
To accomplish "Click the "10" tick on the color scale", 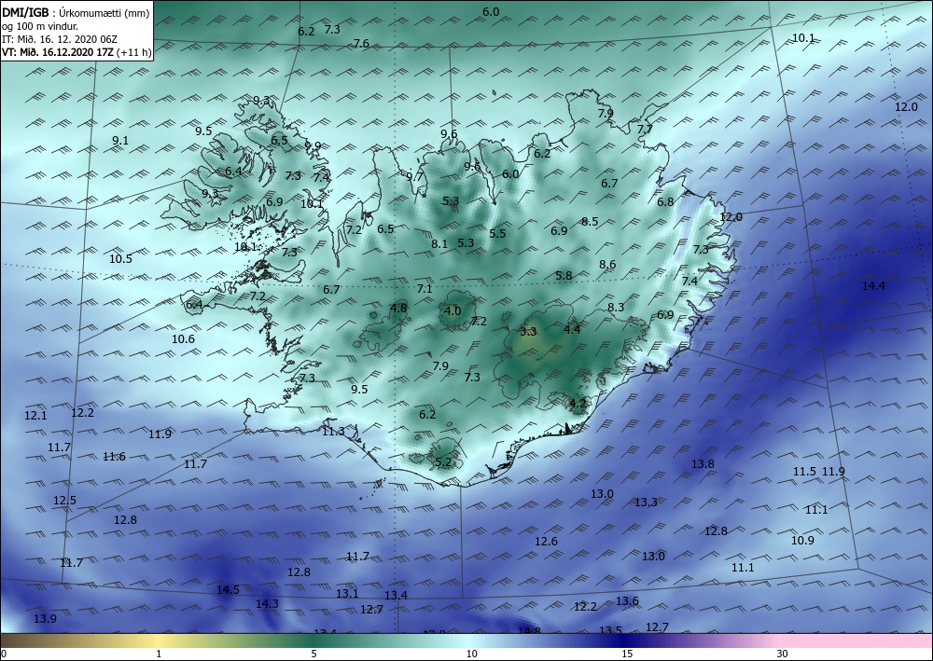I will pos(472,654).
